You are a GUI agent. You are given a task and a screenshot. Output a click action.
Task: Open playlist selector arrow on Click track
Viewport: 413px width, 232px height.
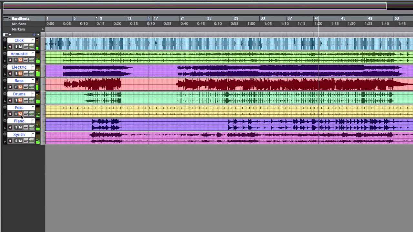tap(33, 40)
